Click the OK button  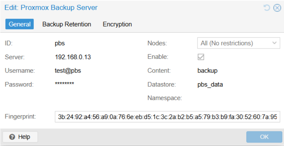[x=264, y=137]
